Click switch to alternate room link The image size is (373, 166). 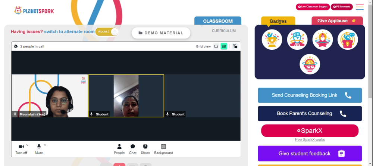point(69,32)
